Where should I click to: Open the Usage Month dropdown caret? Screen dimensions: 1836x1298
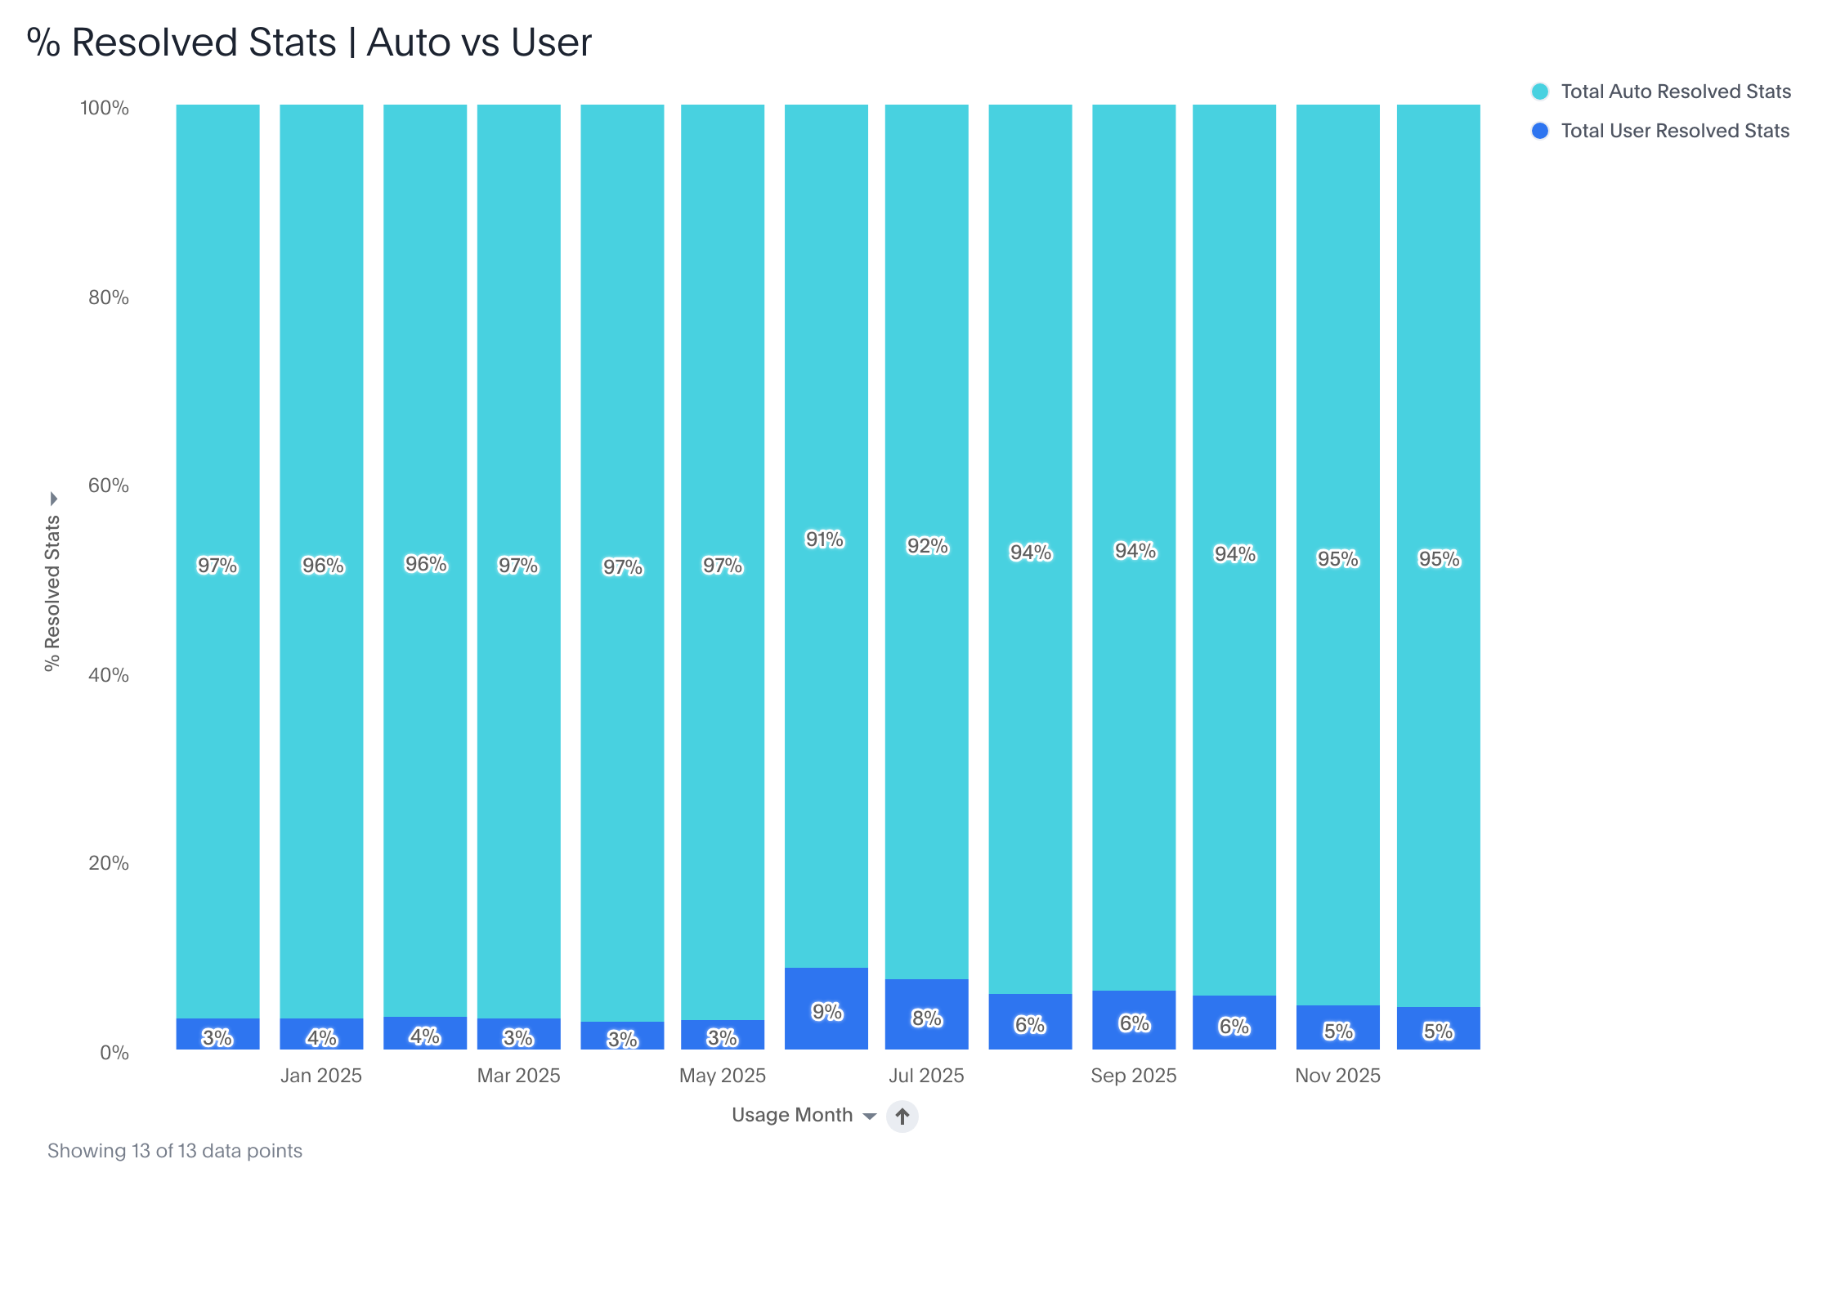pos(870,1117)
